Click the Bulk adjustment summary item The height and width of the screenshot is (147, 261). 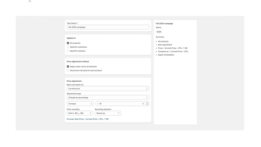coord(165,45)
